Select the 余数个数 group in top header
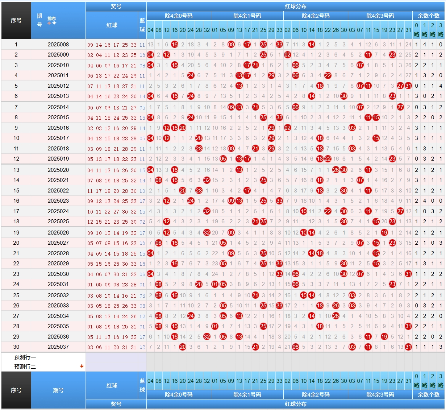 pyautogui.click(x=429, y=16)
